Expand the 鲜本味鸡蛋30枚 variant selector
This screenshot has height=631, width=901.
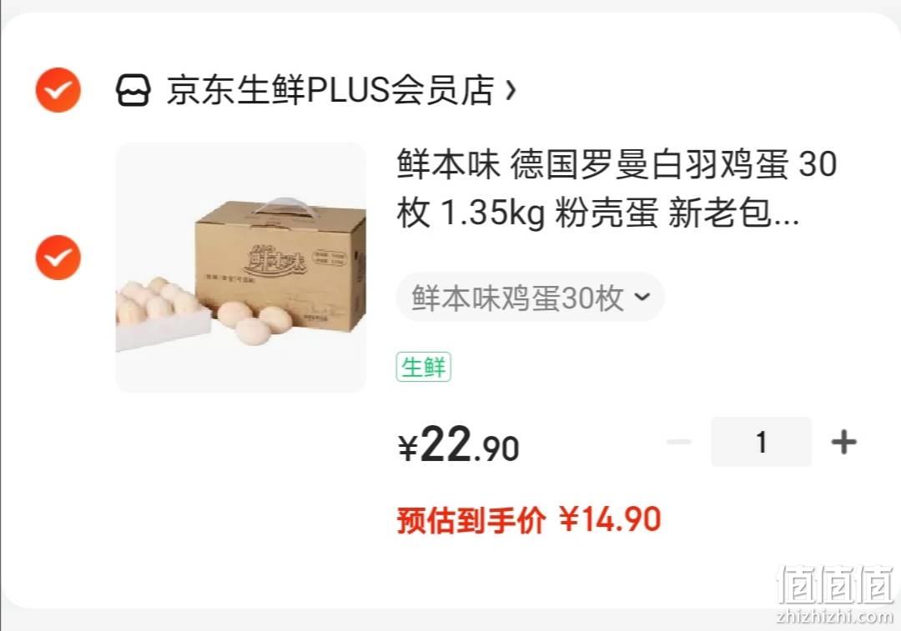pos(530,297)
